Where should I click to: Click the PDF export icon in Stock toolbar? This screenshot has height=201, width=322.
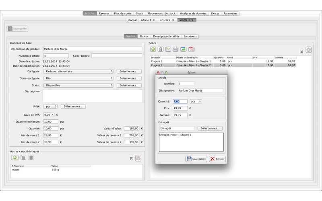[x=192, y=49]
